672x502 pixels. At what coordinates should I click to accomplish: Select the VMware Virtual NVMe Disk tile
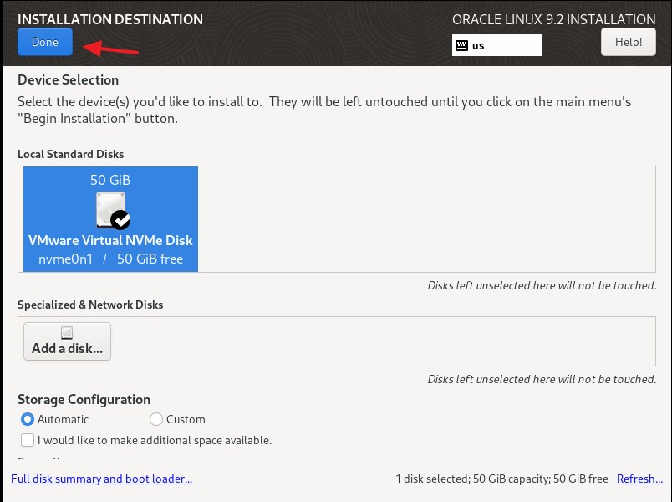tap(110, 219)
